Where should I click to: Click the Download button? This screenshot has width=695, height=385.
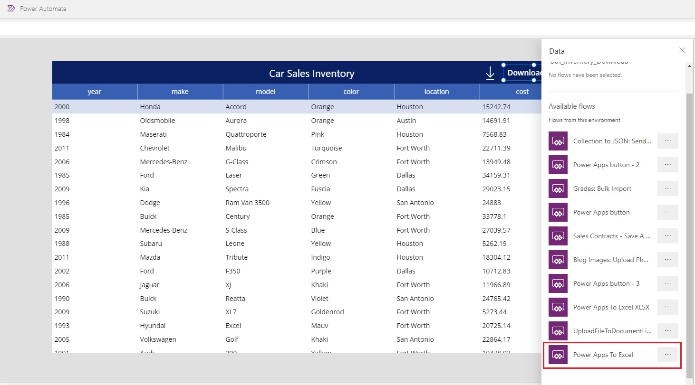click(523, 72)
